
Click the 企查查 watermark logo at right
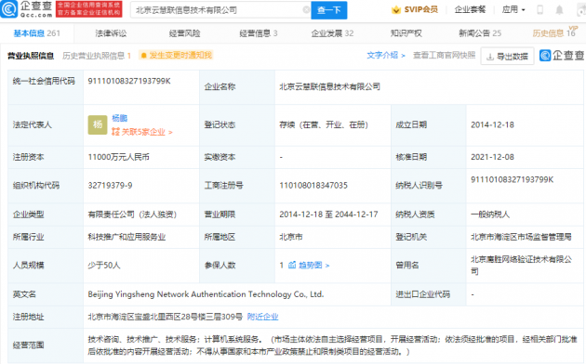(x=562, y=56)
